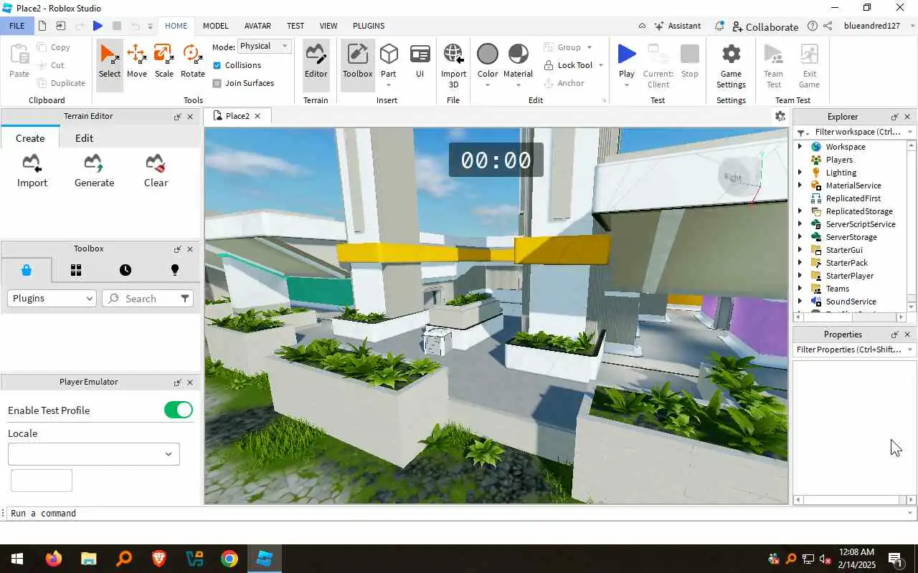Viewport: 918px width, 573px height.
Task: Open Toolbox Marketplace bag tab
Action: click(27, 270)
